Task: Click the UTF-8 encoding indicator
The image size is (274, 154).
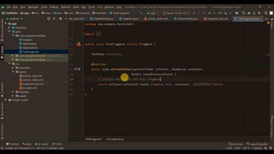Action: [x=246, y=148]
